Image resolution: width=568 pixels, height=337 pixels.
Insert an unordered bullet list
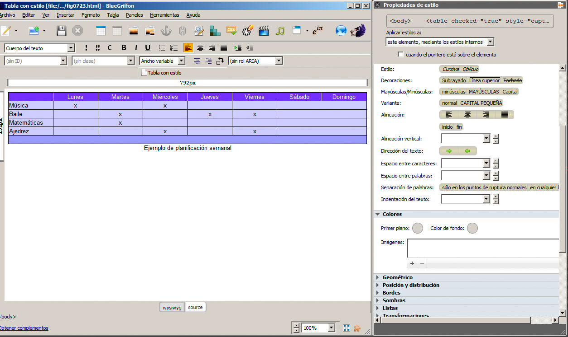[x=162, y=48]
